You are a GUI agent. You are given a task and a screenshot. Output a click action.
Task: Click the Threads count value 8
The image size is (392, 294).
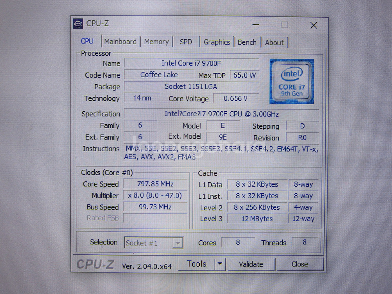(305, 242)
